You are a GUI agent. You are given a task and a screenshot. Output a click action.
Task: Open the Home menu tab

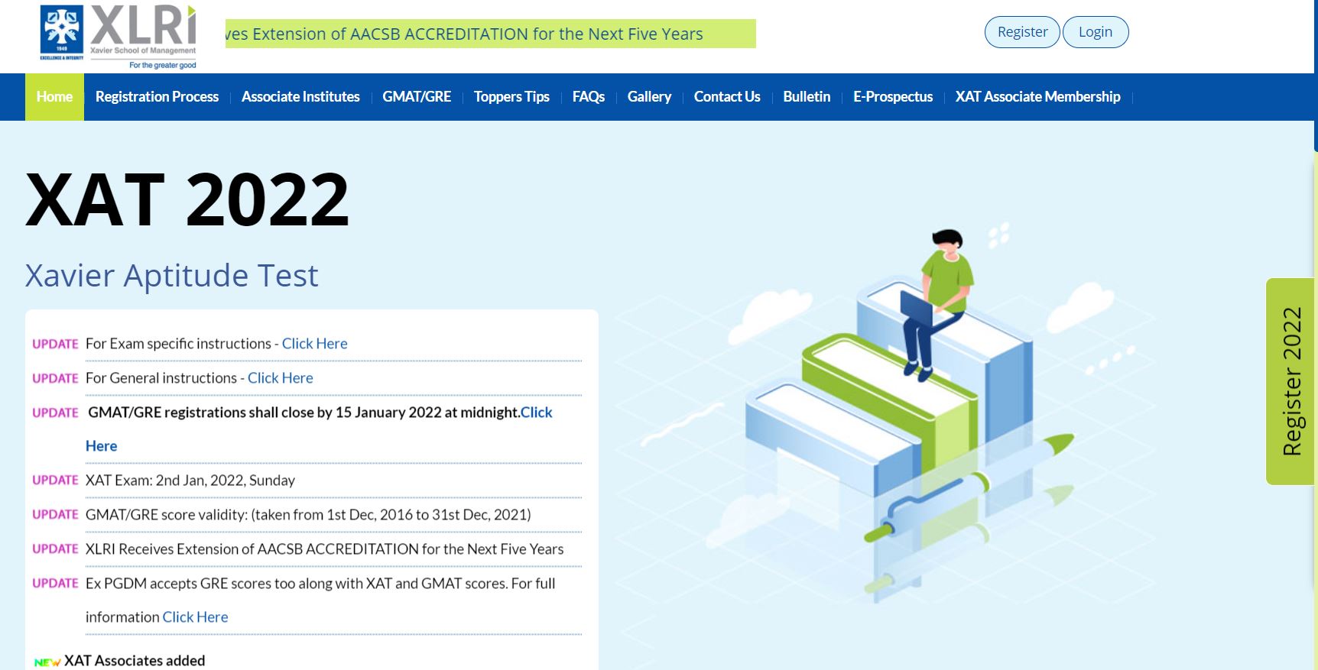pos(54,97)
